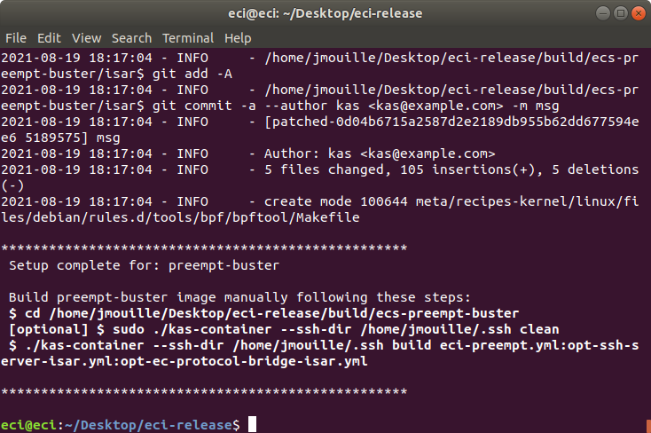Viewport: 651px width, 433px height.
Task: Click the terminal cursor at the prompt
Action: [x=252, y=424]
